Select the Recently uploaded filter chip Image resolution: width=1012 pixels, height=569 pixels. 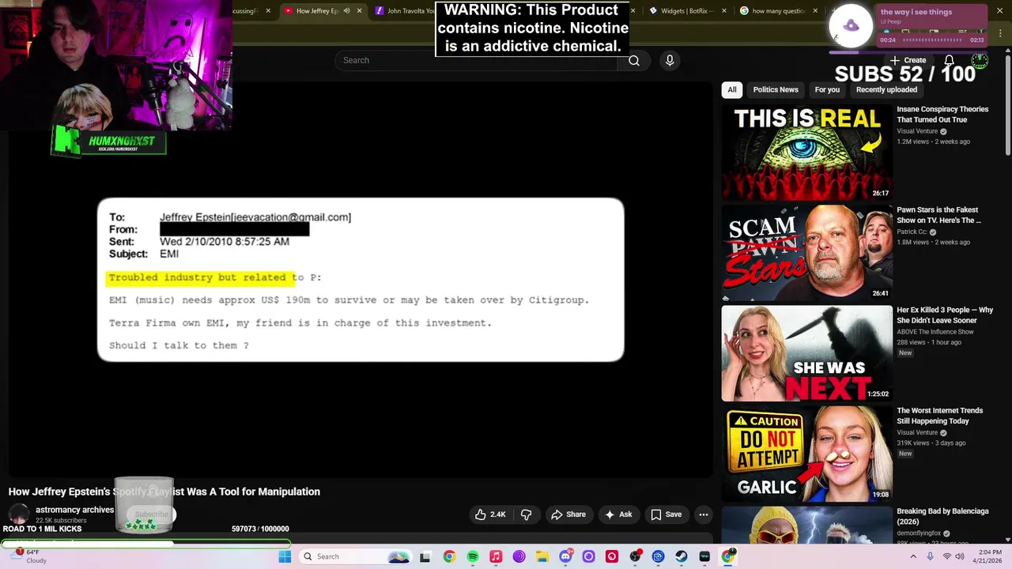coord(886,89)
